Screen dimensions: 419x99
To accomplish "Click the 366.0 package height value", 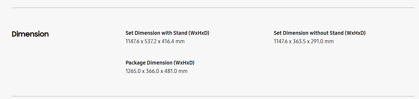I will click(x=153, y=71).
